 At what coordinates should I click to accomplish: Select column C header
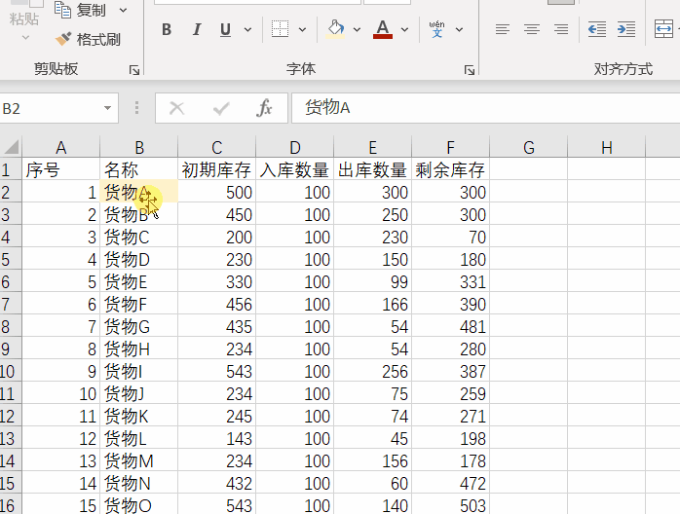point(217,147)
